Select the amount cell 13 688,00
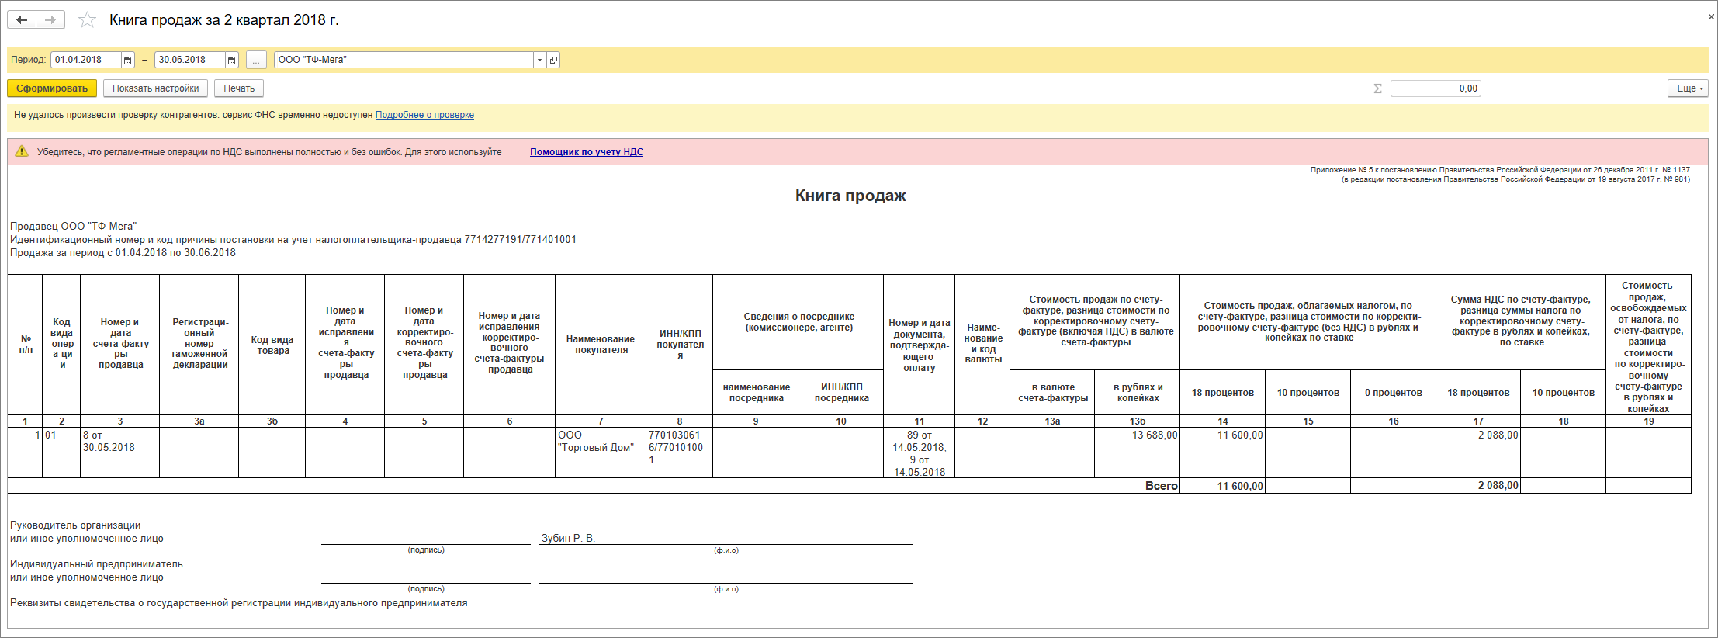The height and width of the screenshot is (638, 1718). pyautogui.click(x=1138, y=452)
